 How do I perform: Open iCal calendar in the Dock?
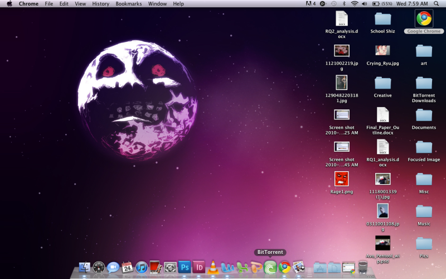click(127, 268)
